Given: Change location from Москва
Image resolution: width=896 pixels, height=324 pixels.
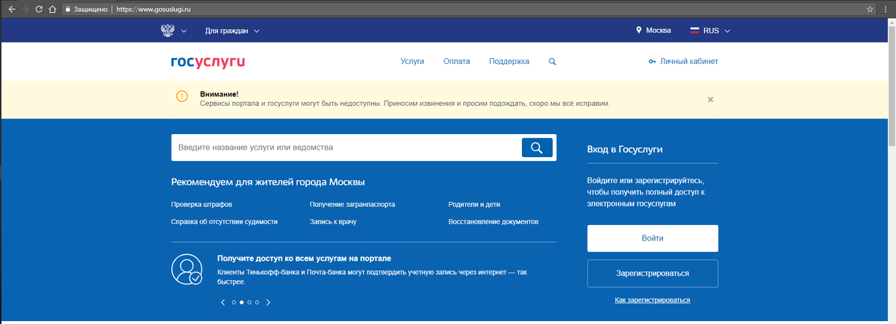Looking at the screenshot, I should [653, 31].
